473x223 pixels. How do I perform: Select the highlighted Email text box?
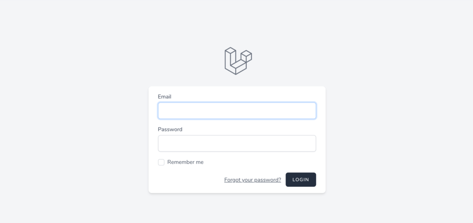[x=237, y=111]
